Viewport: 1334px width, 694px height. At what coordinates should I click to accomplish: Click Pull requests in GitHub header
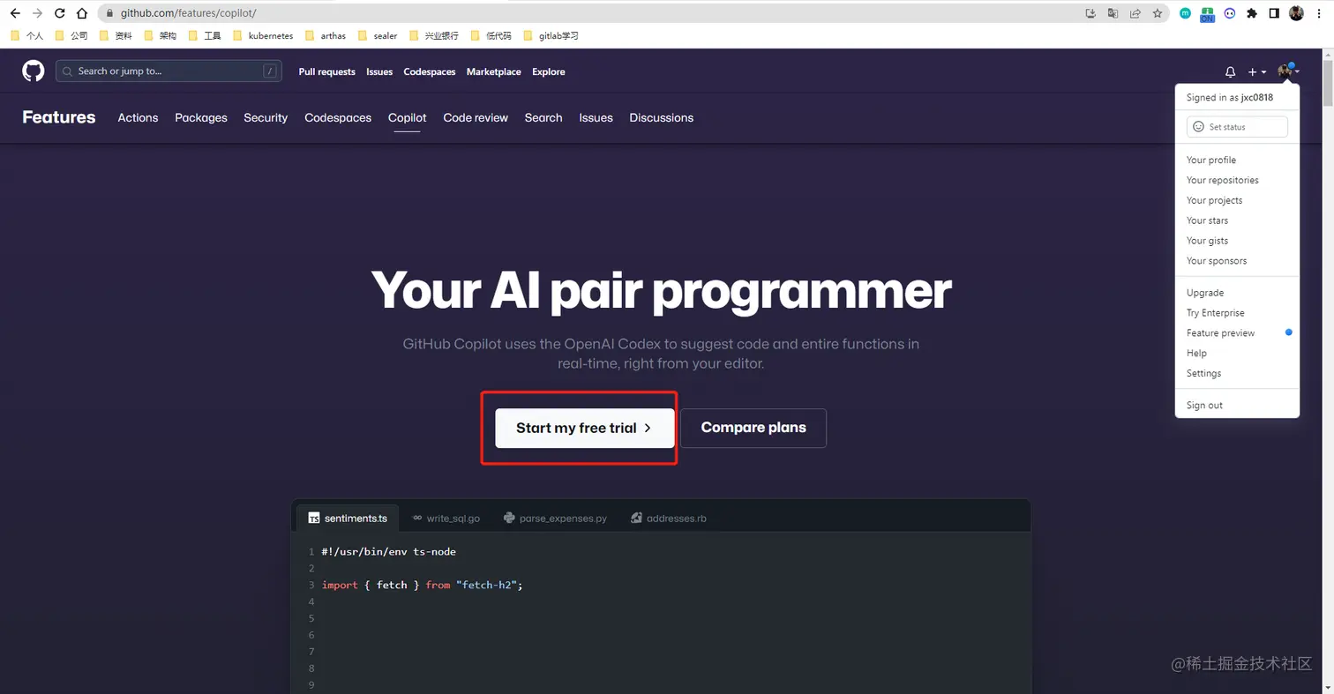click(326, 72)
